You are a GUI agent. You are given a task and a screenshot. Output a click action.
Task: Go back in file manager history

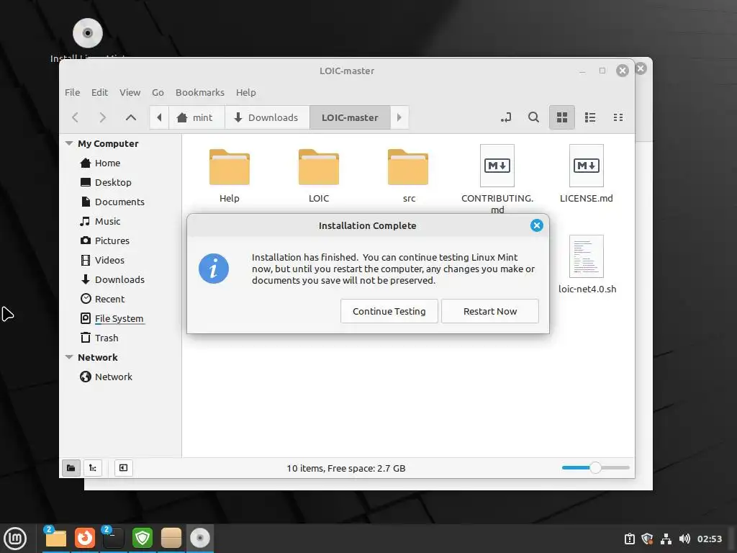click(x=75, y=117)
